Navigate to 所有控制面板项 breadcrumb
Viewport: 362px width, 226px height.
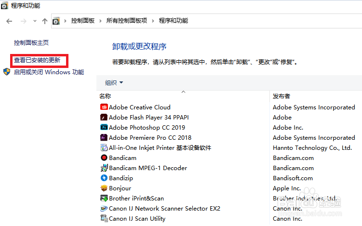[x=127, y=21]
